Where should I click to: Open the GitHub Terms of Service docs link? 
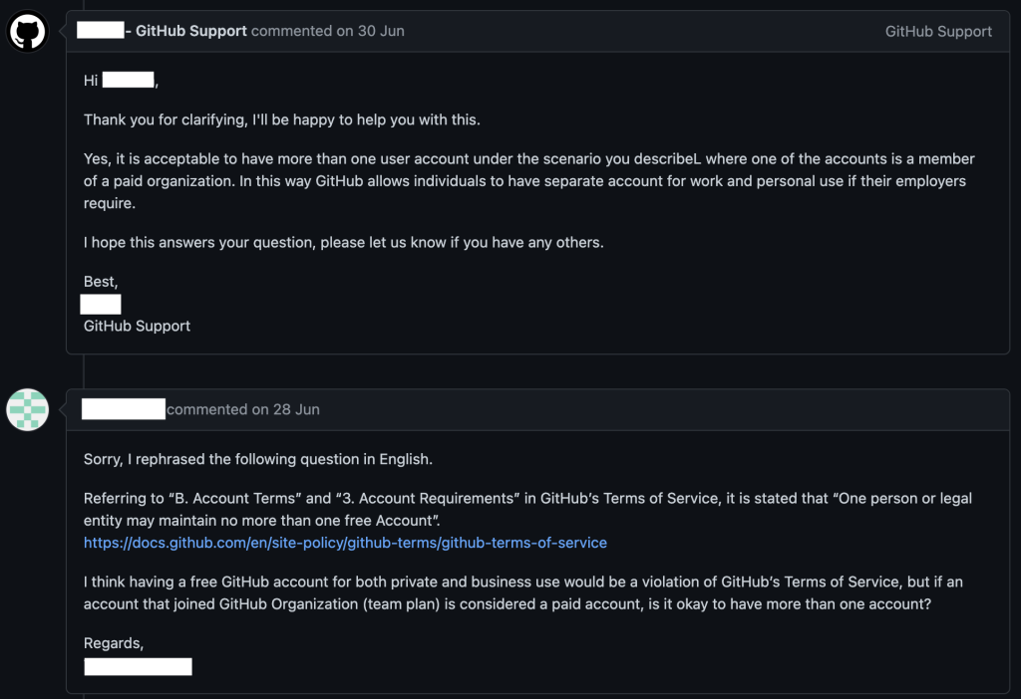pyautogui.click(x=345, y=543)
